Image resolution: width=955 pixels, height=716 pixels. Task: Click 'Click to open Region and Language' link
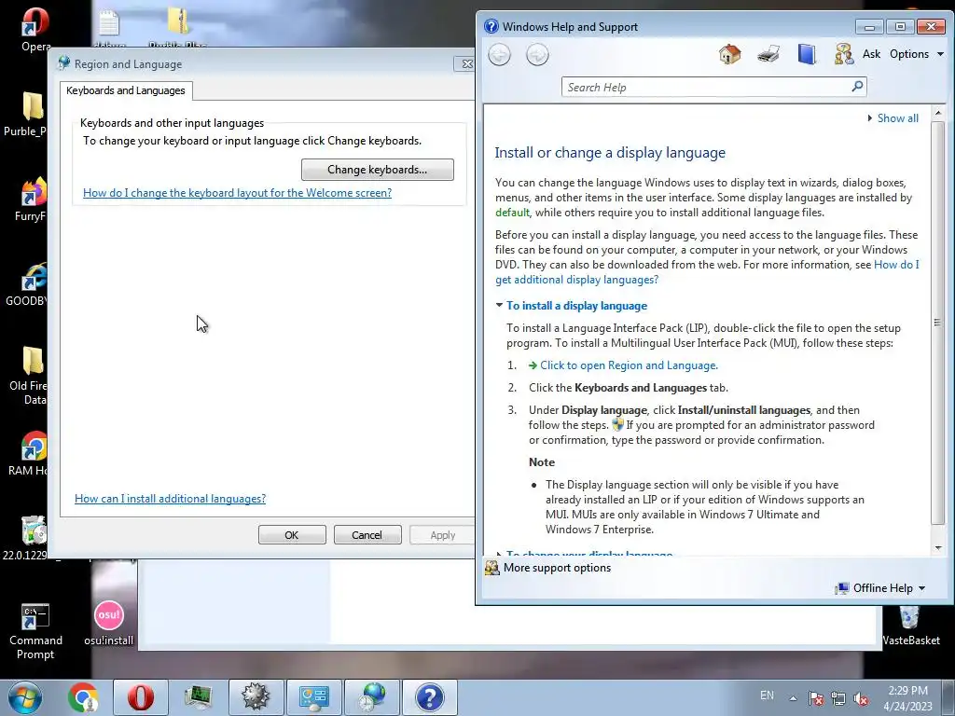[x=629, y=365]
